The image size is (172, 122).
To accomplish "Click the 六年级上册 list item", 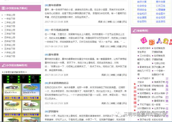I will click(x=10, y=52).
